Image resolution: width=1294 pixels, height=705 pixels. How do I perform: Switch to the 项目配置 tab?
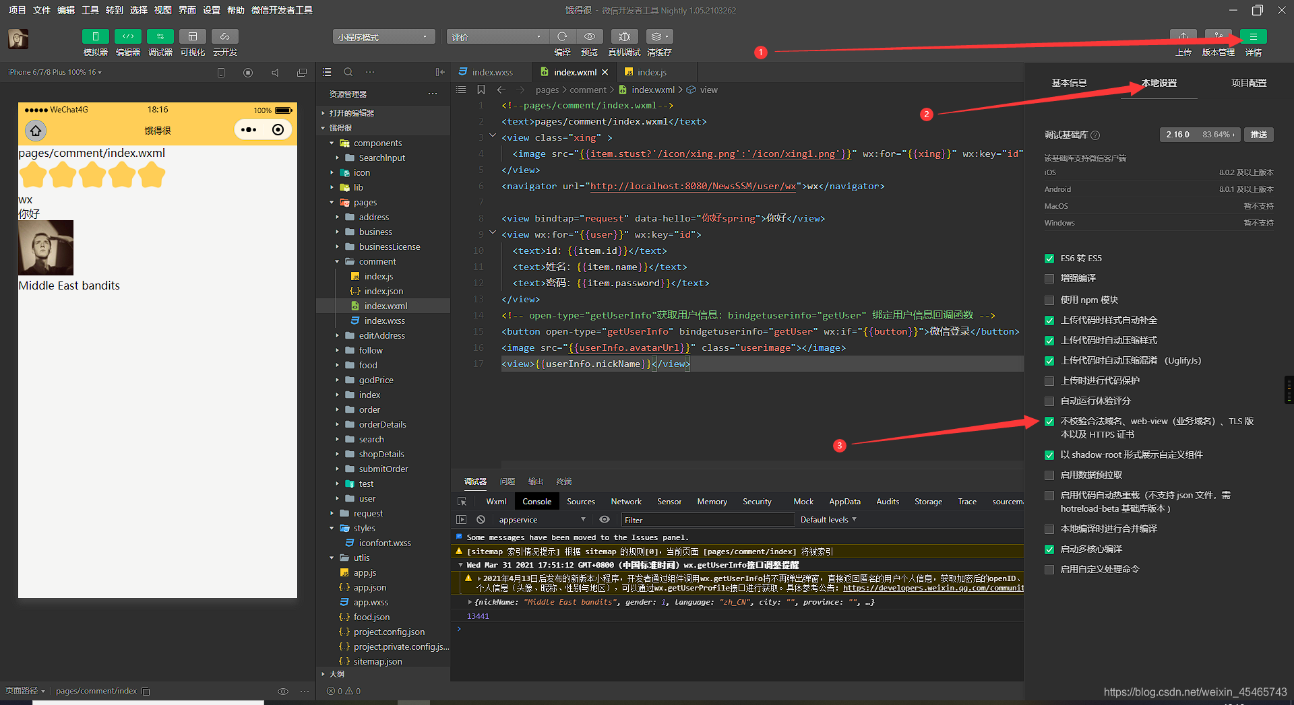[1248, 83]
